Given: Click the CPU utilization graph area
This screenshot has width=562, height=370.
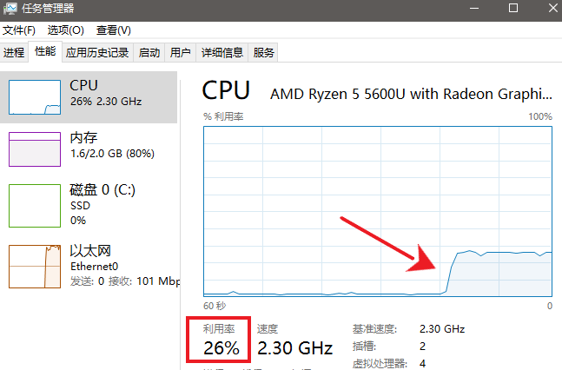Looking at the screenshot, I should tap(378, 211).
